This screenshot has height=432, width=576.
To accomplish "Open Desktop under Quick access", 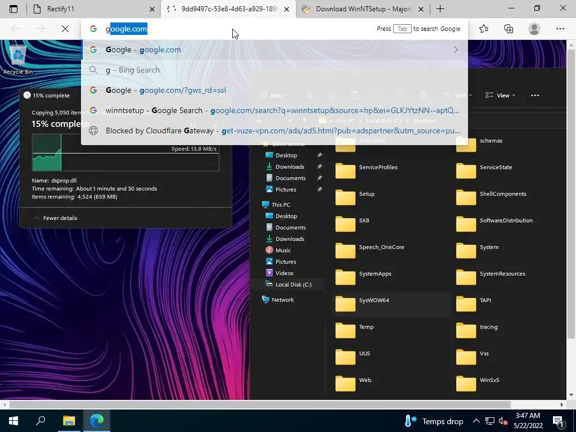I will point(286,155).
